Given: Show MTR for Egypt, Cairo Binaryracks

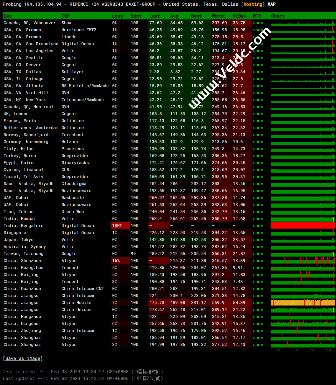Looking at the screenshot, I should 258,163.
